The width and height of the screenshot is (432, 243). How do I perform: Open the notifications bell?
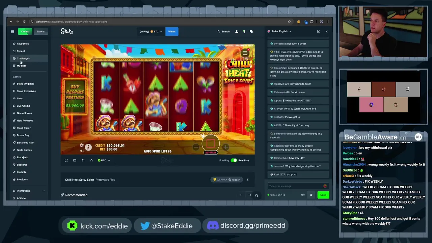[x=244, y=31]
